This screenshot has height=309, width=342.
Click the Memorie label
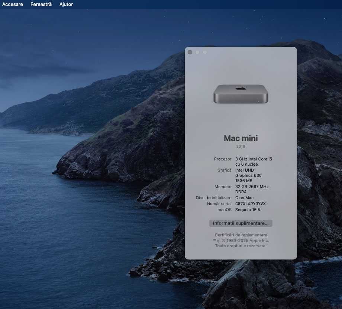coord(223,187)
